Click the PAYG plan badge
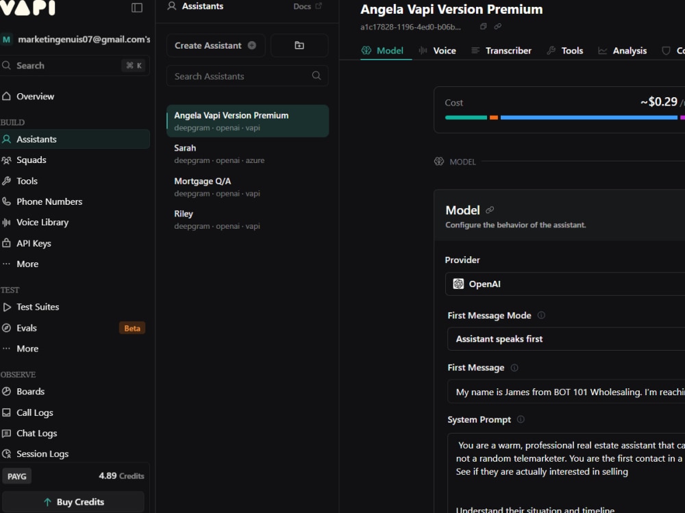 pos(16,476)
